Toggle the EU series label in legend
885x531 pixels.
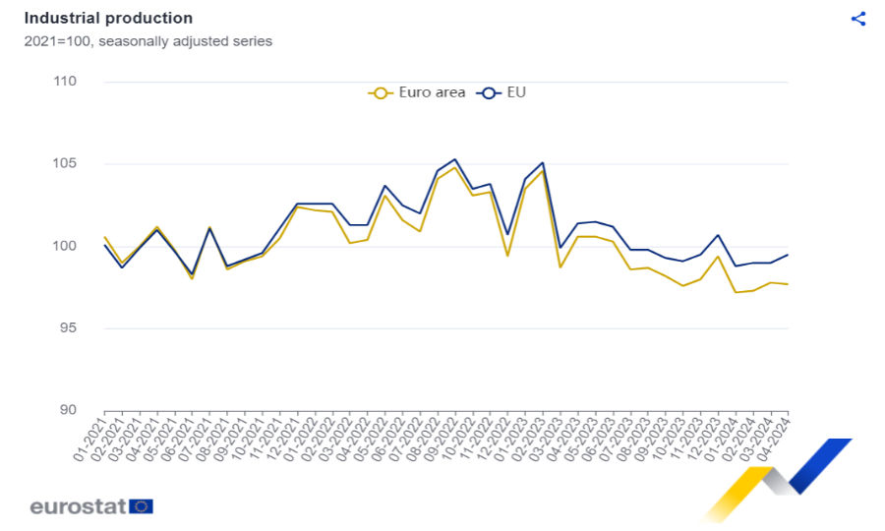coord(517,93)
